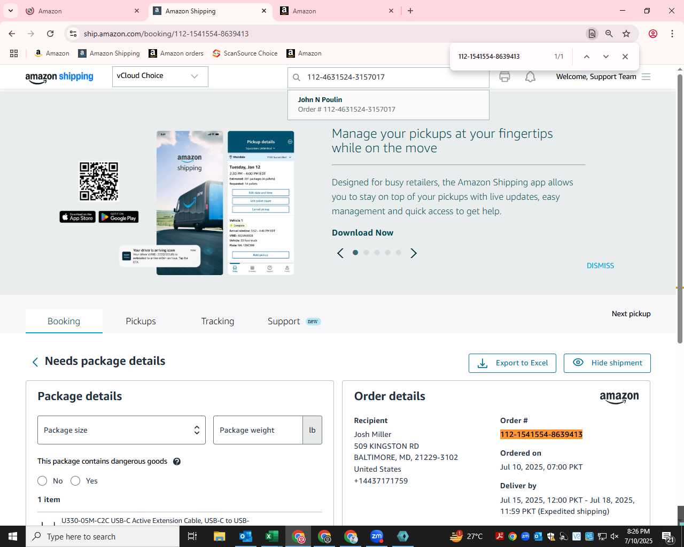The height and width of the screenshot is (547, 684).
Task: Show the previous banner slide with left chevron
Action: click(x=340, y=253)
